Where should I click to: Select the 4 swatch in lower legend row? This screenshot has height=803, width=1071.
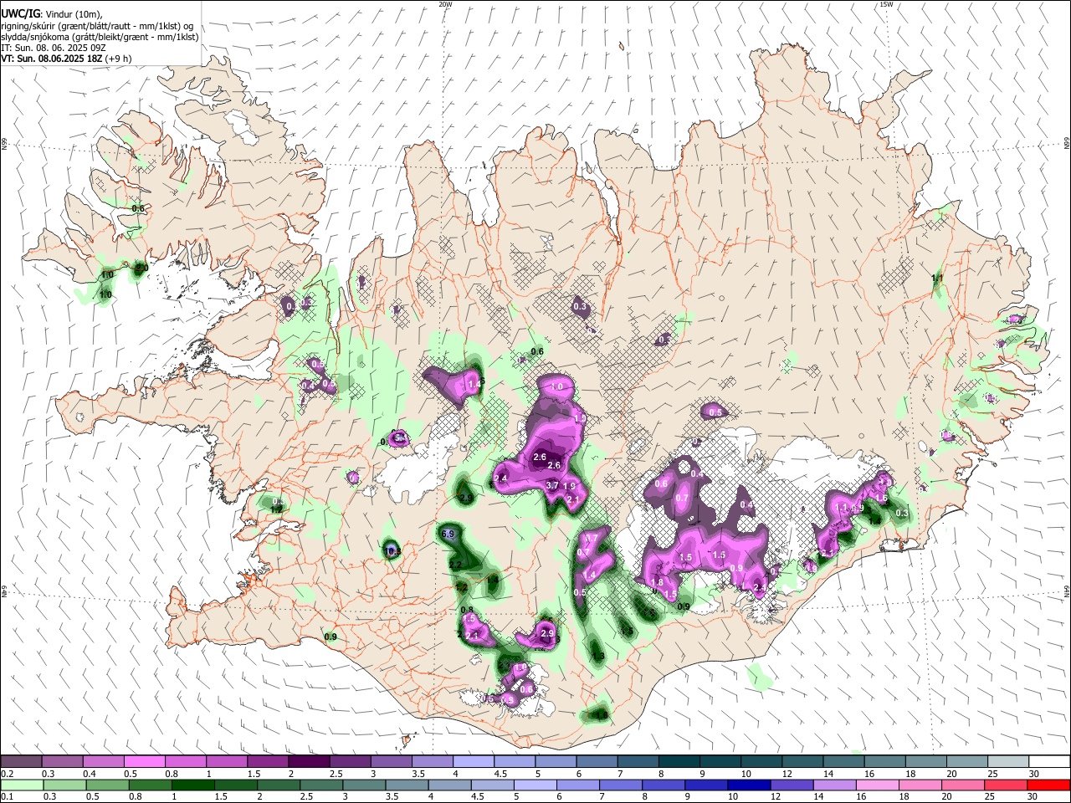(448, 785)
